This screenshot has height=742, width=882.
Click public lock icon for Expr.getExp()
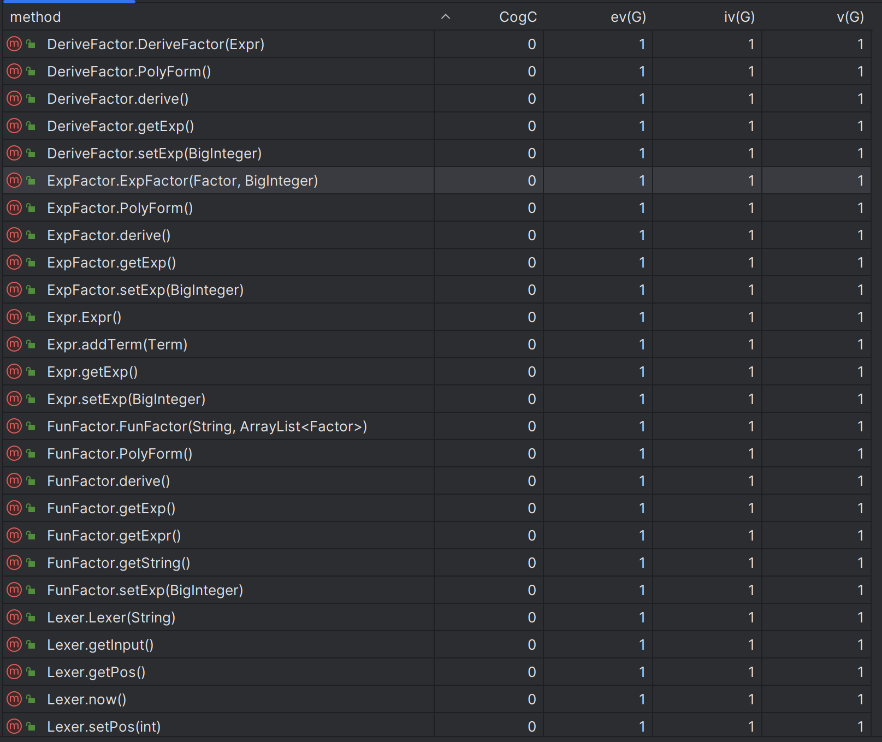[x=31, y=371]
